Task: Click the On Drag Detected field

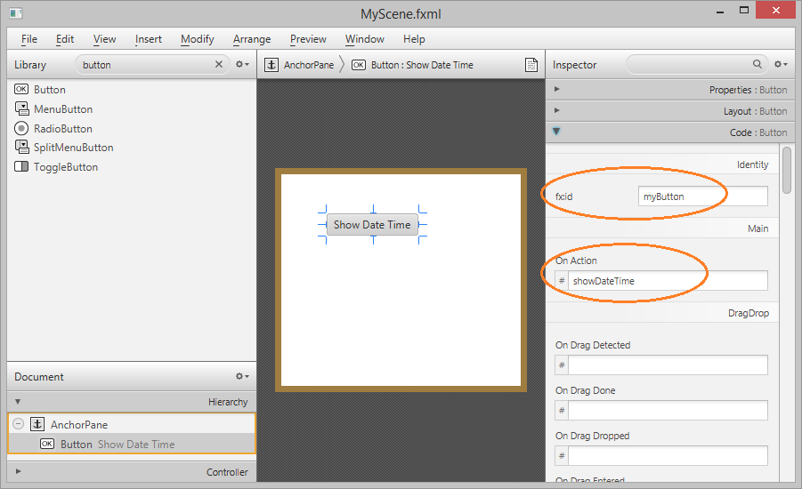Action: 668,365
